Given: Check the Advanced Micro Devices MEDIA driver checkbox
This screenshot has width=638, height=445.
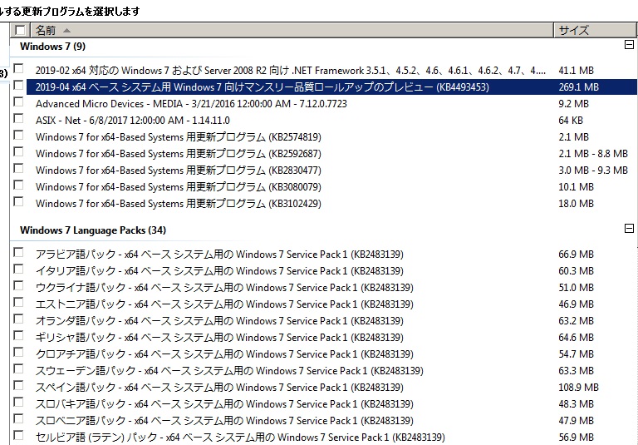Looking at the screenshot, I should tap(19, 101).
